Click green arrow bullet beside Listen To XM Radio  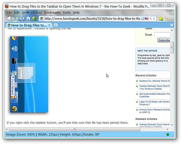(x=137, y=102)
